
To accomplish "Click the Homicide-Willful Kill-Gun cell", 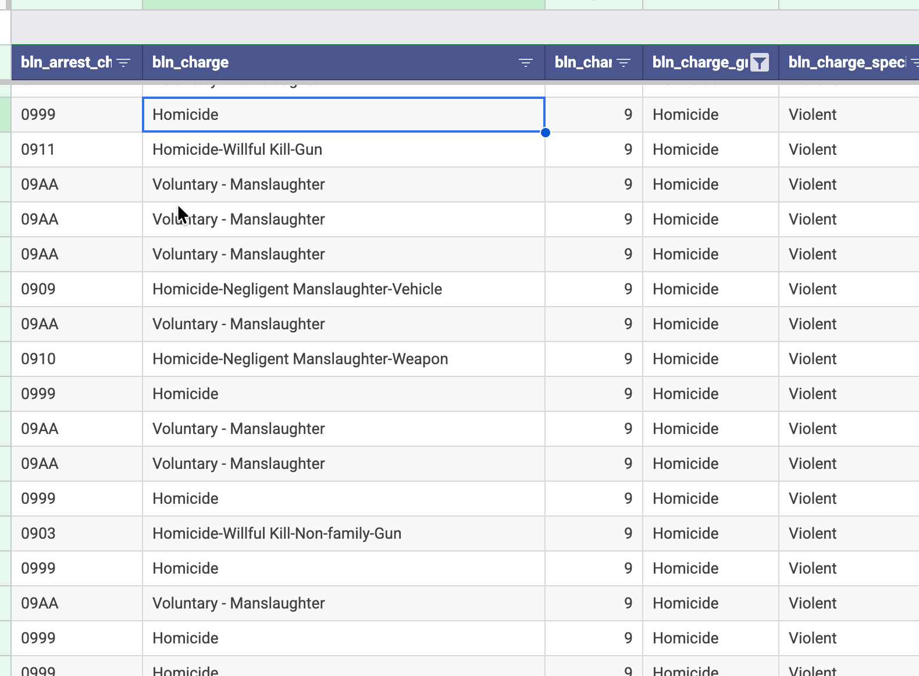I will [x=343, y=150].
